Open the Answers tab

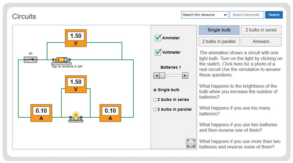click(261, 41)
